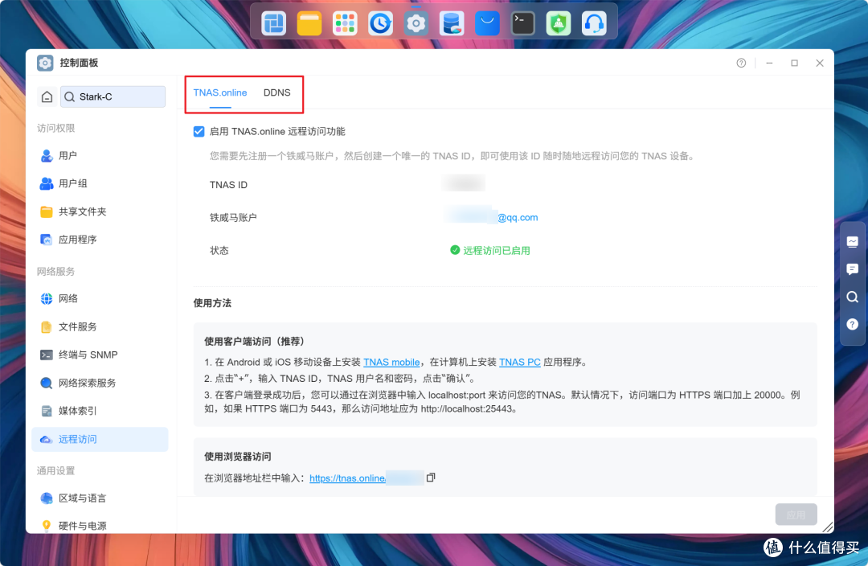Screen dimensions: 868x566
Task: Open 共享文件夹 in the sidebar
Action: click(100, 211)
